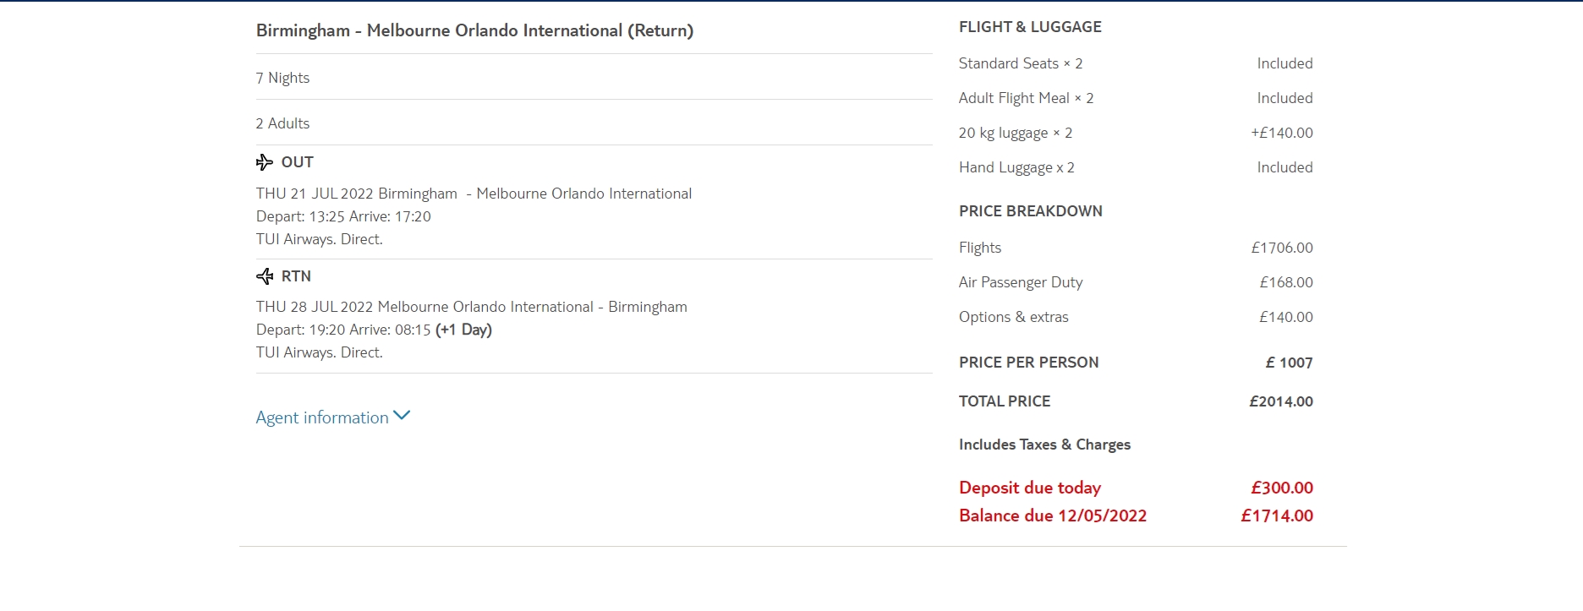Click the Air Passenger Duty line
Viewport: 1583px width, 611px height.
[1020, 282]
